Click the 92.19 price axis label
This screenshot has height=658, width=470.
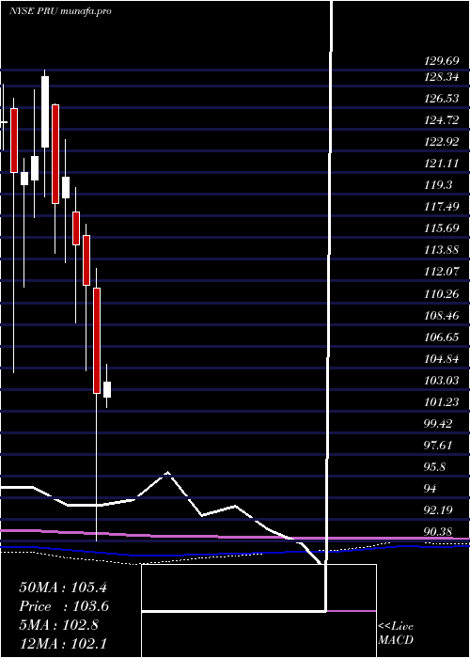439,511
